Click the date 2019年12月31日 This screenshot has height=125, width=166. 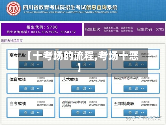tap(97, 105)
